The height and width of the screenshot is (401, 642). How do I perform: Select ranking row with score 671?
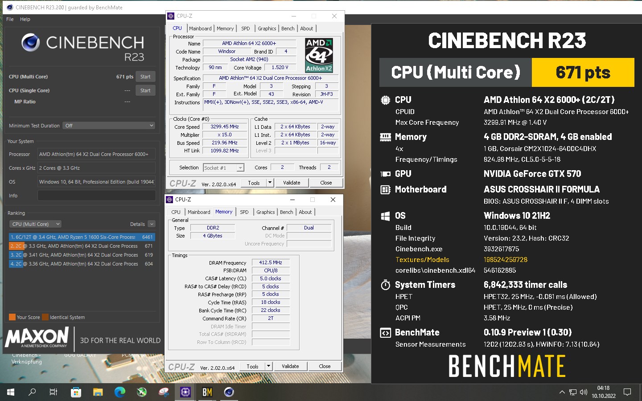82,246
